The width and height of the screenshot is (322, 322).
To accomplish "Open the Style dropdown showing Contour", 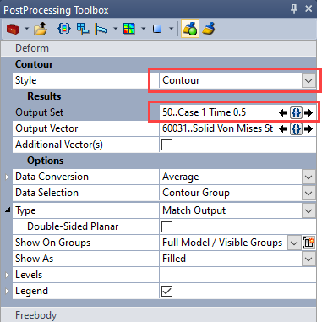I will coord(308,81).
